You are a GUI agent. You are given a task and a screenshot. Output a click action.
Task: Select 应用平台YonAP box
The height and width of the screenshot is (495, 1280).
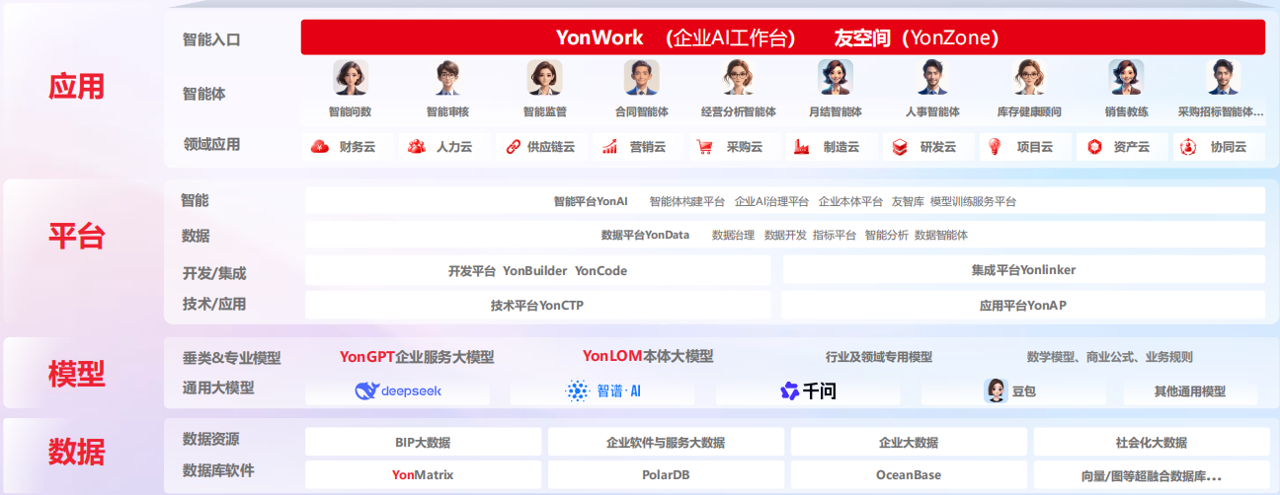pyautogui.click(x=1023, y=305)
